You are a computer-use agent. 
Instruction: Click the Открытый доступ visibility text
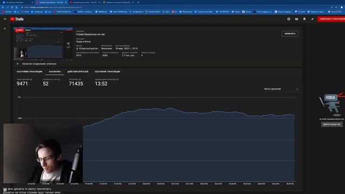click(88, 48)
